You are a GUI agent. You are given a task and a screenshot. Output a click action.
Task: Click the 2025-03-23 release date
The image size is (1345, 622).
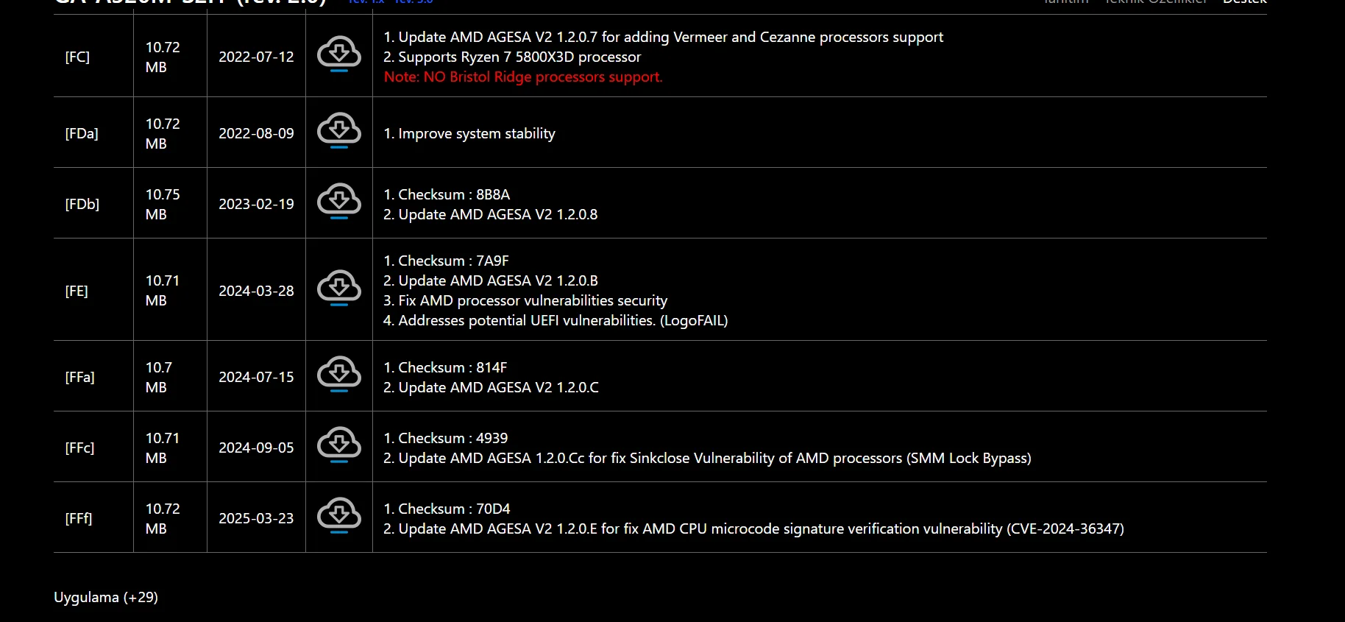point(256,518)
